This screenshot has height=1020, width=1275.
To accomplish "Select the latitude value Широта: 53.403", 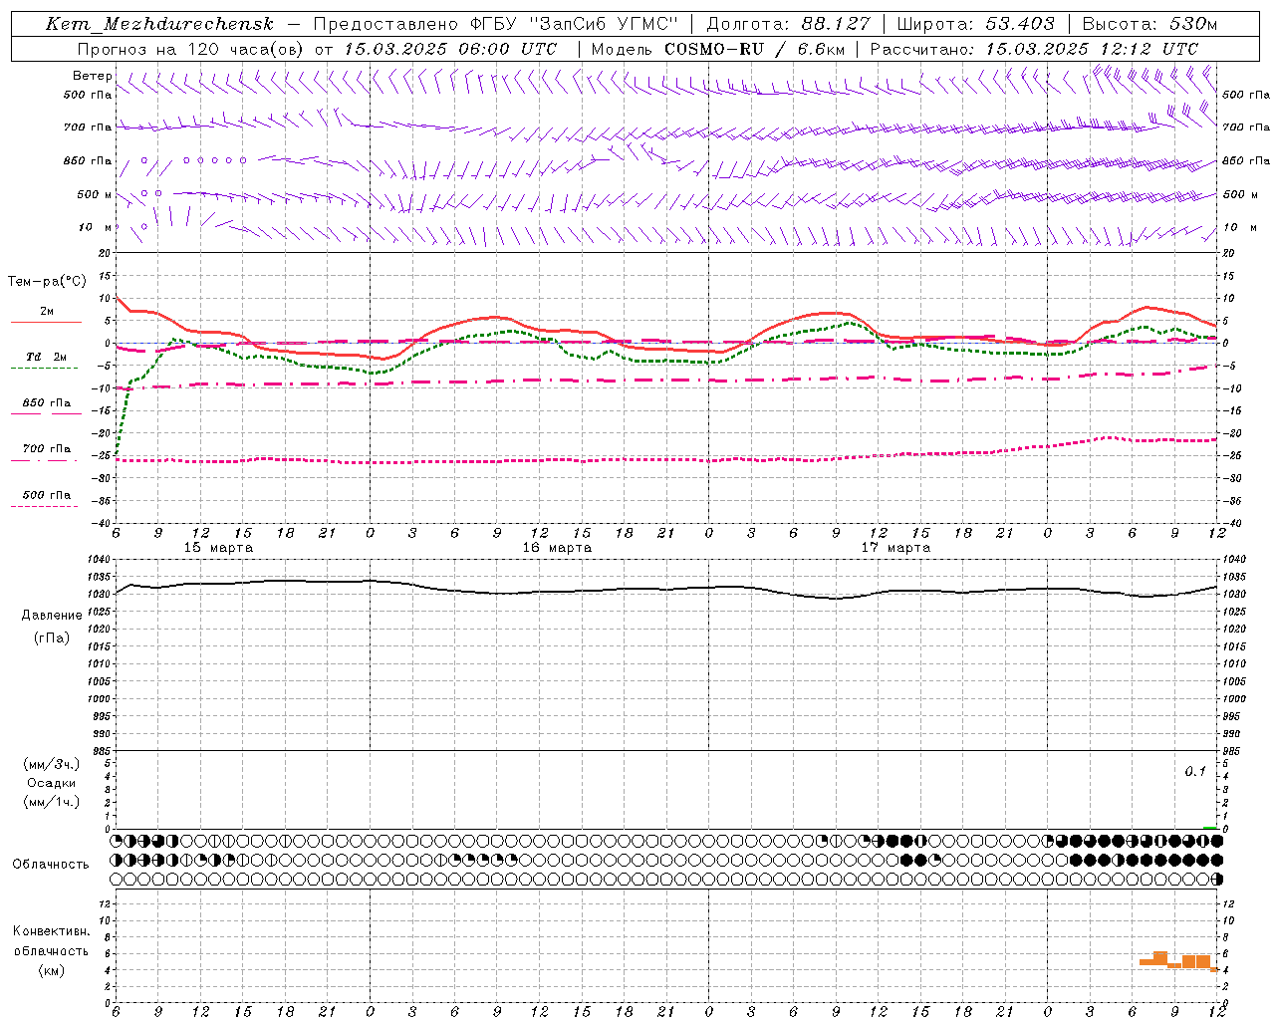I will point(976,24).
